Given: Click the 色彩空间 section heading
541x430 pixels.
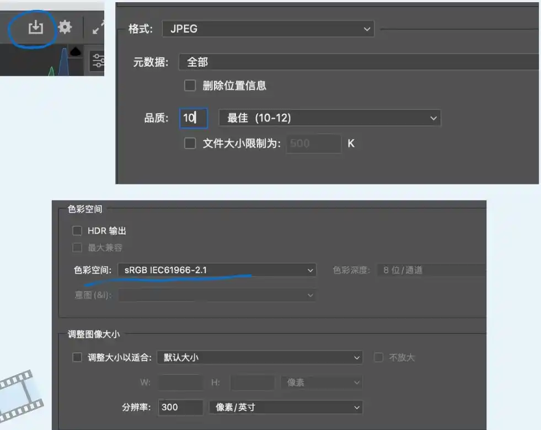Looking at the screenshot, I should 85,209.
